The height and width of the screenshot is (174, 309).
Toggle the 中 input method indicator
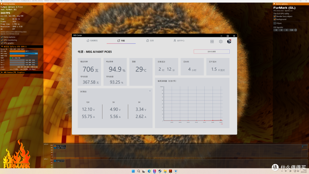286,171
